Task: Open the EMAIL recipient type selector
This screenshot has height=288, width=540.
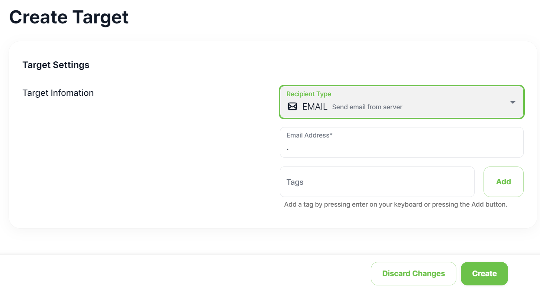Action: tap(401, 102)
